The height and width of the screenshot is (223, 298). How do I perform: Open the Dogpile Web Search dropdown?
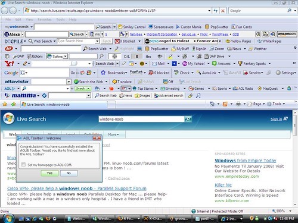[54, 41]
